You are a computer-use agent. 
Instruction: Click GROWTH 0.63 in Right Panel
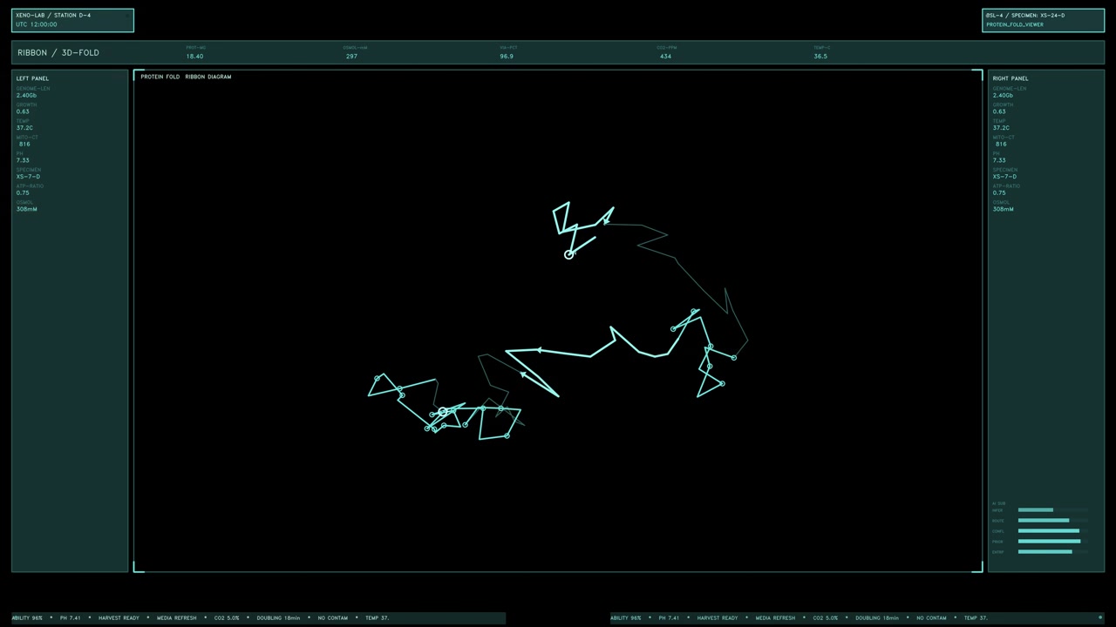[1003, 108]
